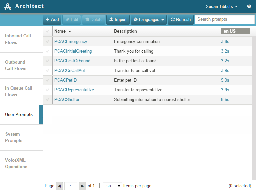Click the Import prompts button
This screenshot has width=256, height=192.
coord(118,20)
